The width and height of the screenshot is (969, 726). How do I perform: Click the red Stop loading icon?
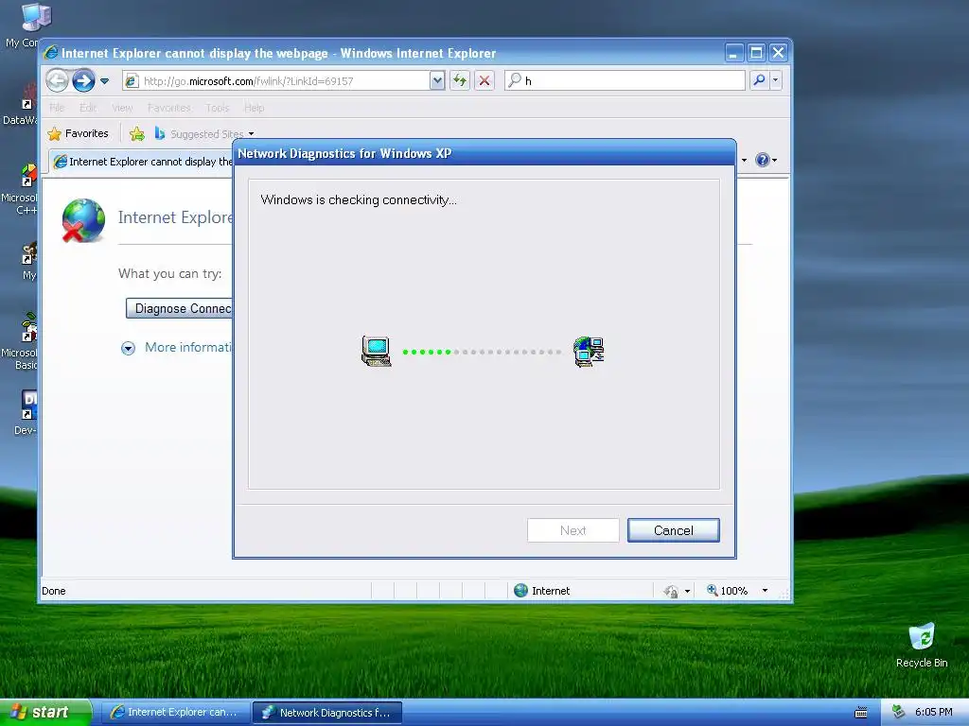point(484,80)
